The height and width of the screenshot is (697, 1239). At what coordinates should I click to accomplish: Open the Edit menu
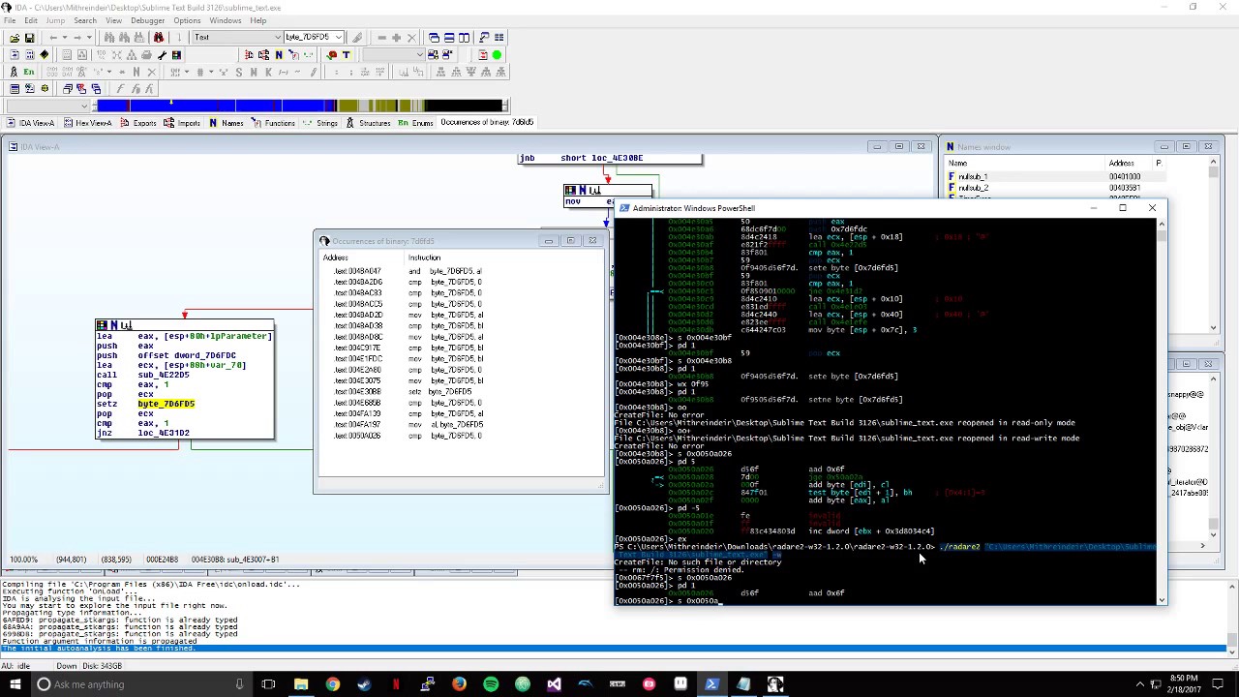pos(31,20)
